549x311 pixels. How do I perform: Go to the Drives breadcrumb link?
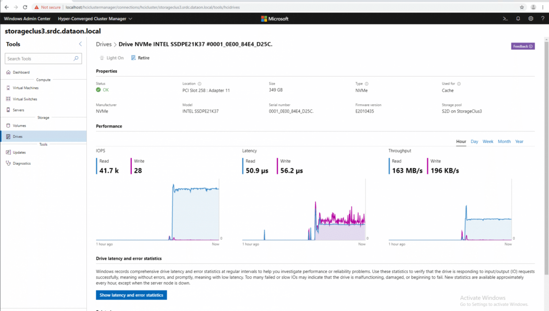[104, 44]
